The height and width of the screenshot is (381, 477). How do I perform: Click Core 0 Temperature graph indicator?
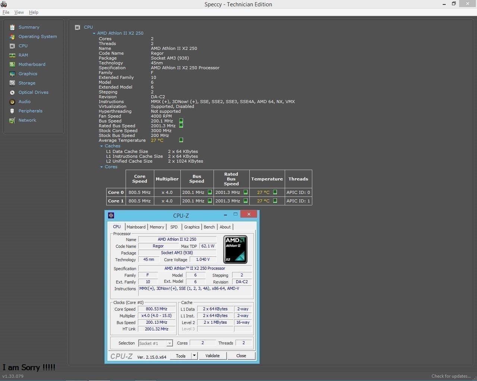click(275, 192)
